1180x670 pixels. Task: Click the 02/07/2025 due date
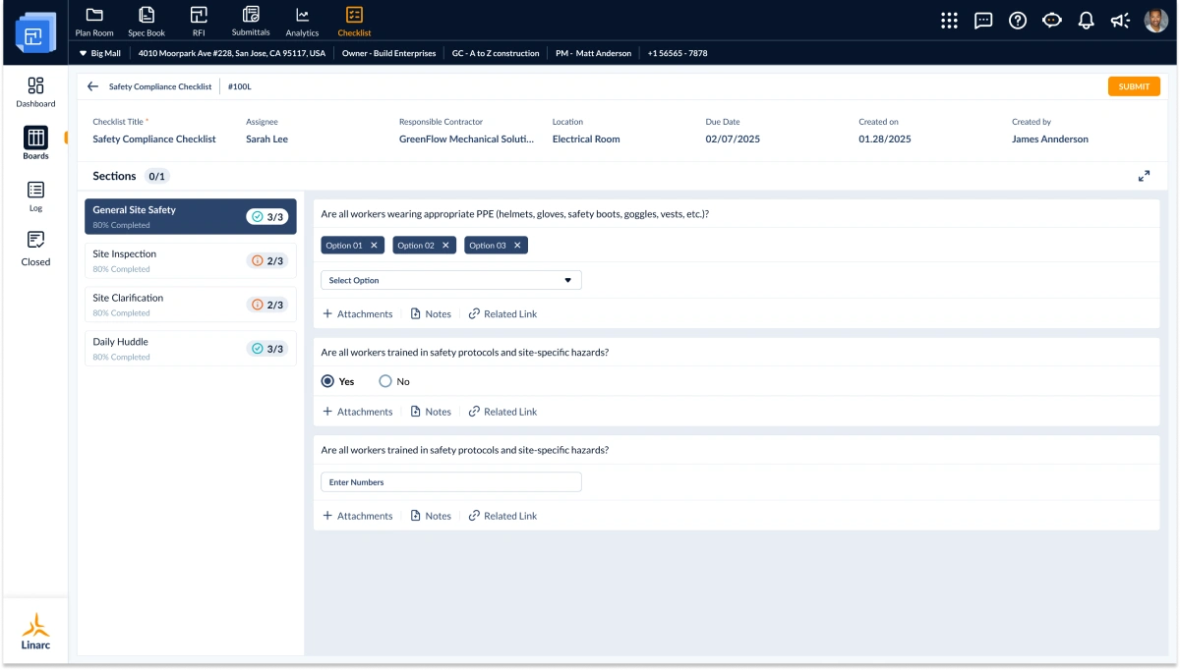[x=733, y=140]
